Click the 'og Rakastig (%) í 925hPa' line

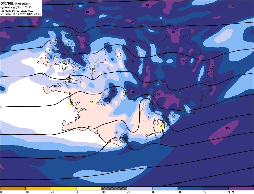[16, 7]
